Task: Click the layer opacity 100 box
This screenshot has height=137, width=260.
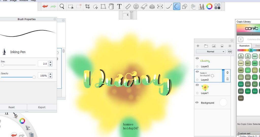Action: click(x=230, y=51)
